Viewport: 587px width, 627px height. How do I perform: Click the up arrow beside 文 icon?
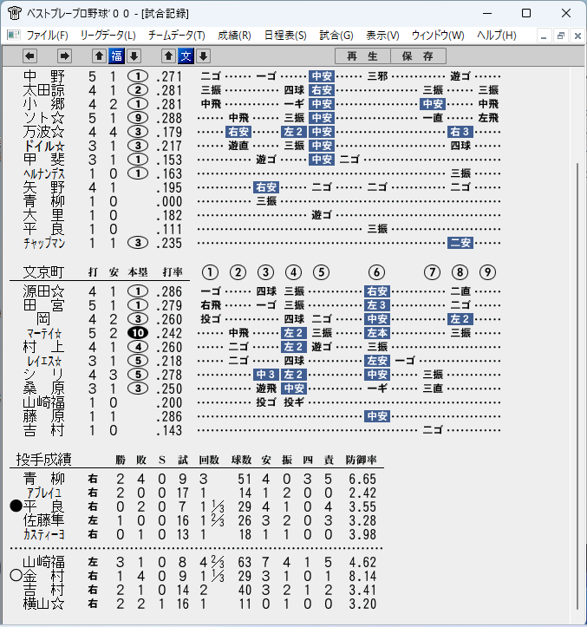pos(168,56)
